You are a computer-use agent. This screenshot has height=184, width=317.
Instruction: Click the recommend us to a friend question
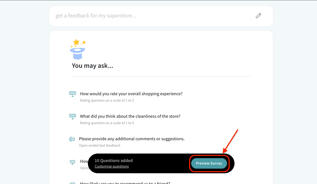(125, 183)
